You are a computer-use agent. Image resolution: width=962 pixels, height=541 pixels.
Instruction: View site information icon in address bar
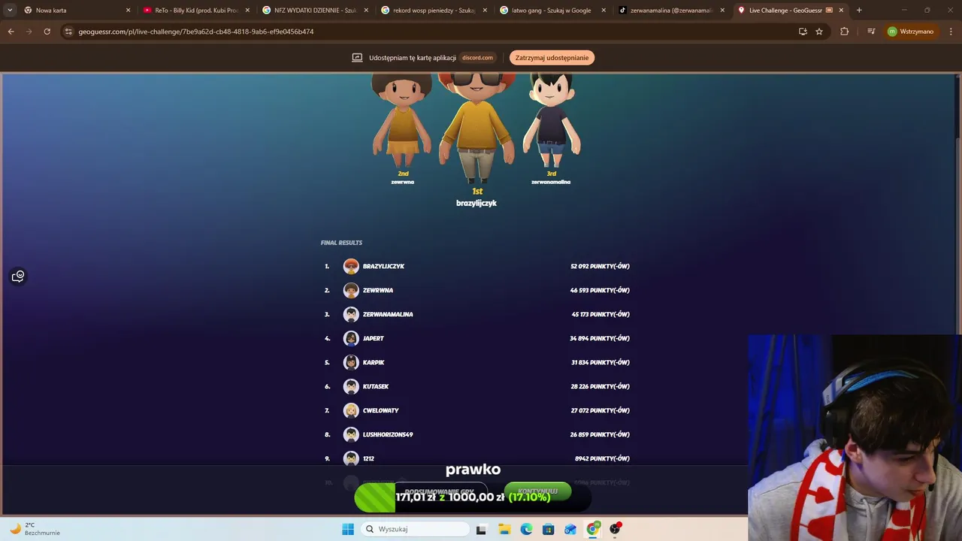(68, 32)
